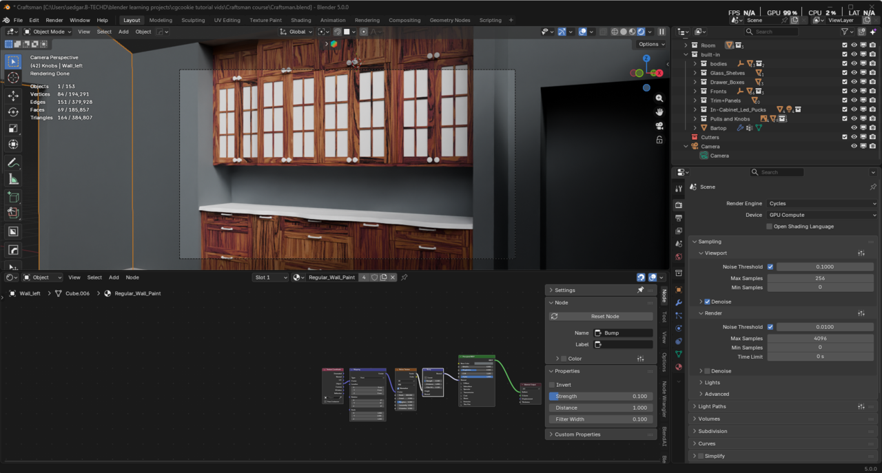This screenshot has width=882, height=473.
Task: Open the Modifiers wrench tab in Properties
Action: pyautogui.click(x=679, y=303)
